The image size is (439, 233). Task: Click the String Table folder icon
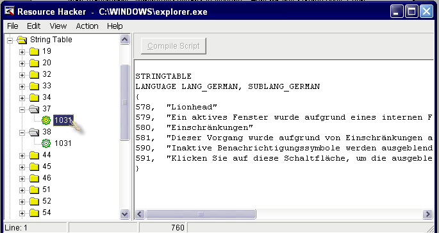point(22,40)
